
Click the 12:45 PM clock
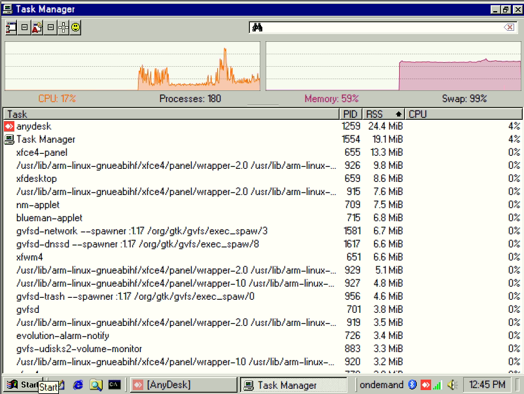[487, 385]
